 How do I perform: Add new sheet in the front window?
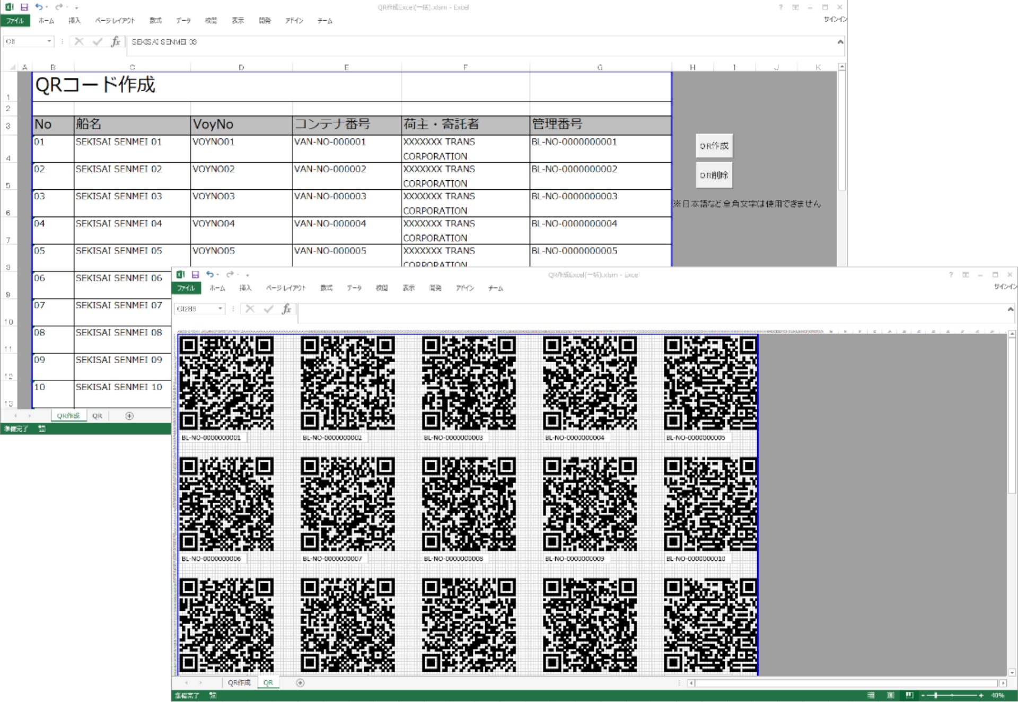[300, 683]
